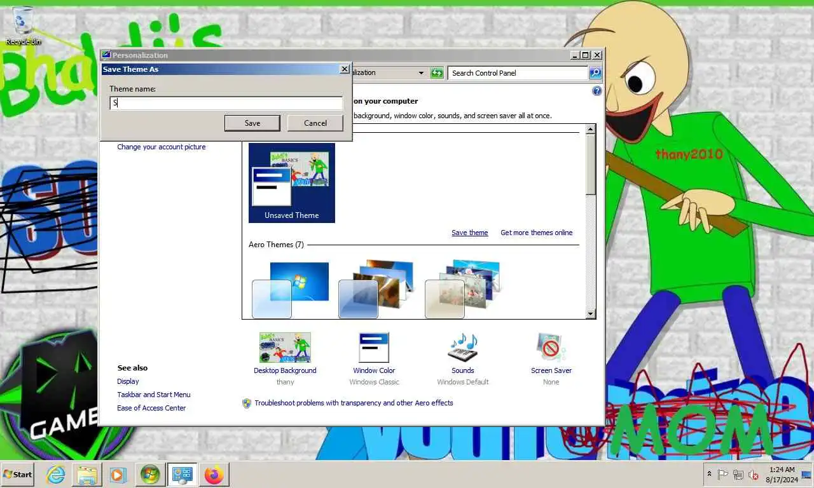The width and height of the screenshot is (814, 488).
Task: Launch Windows Media Player from taskbar
Action: pos(118,475)
